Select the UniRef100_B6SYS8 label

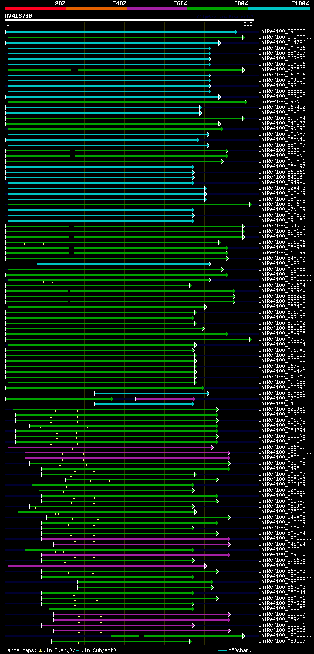(282, 59)
